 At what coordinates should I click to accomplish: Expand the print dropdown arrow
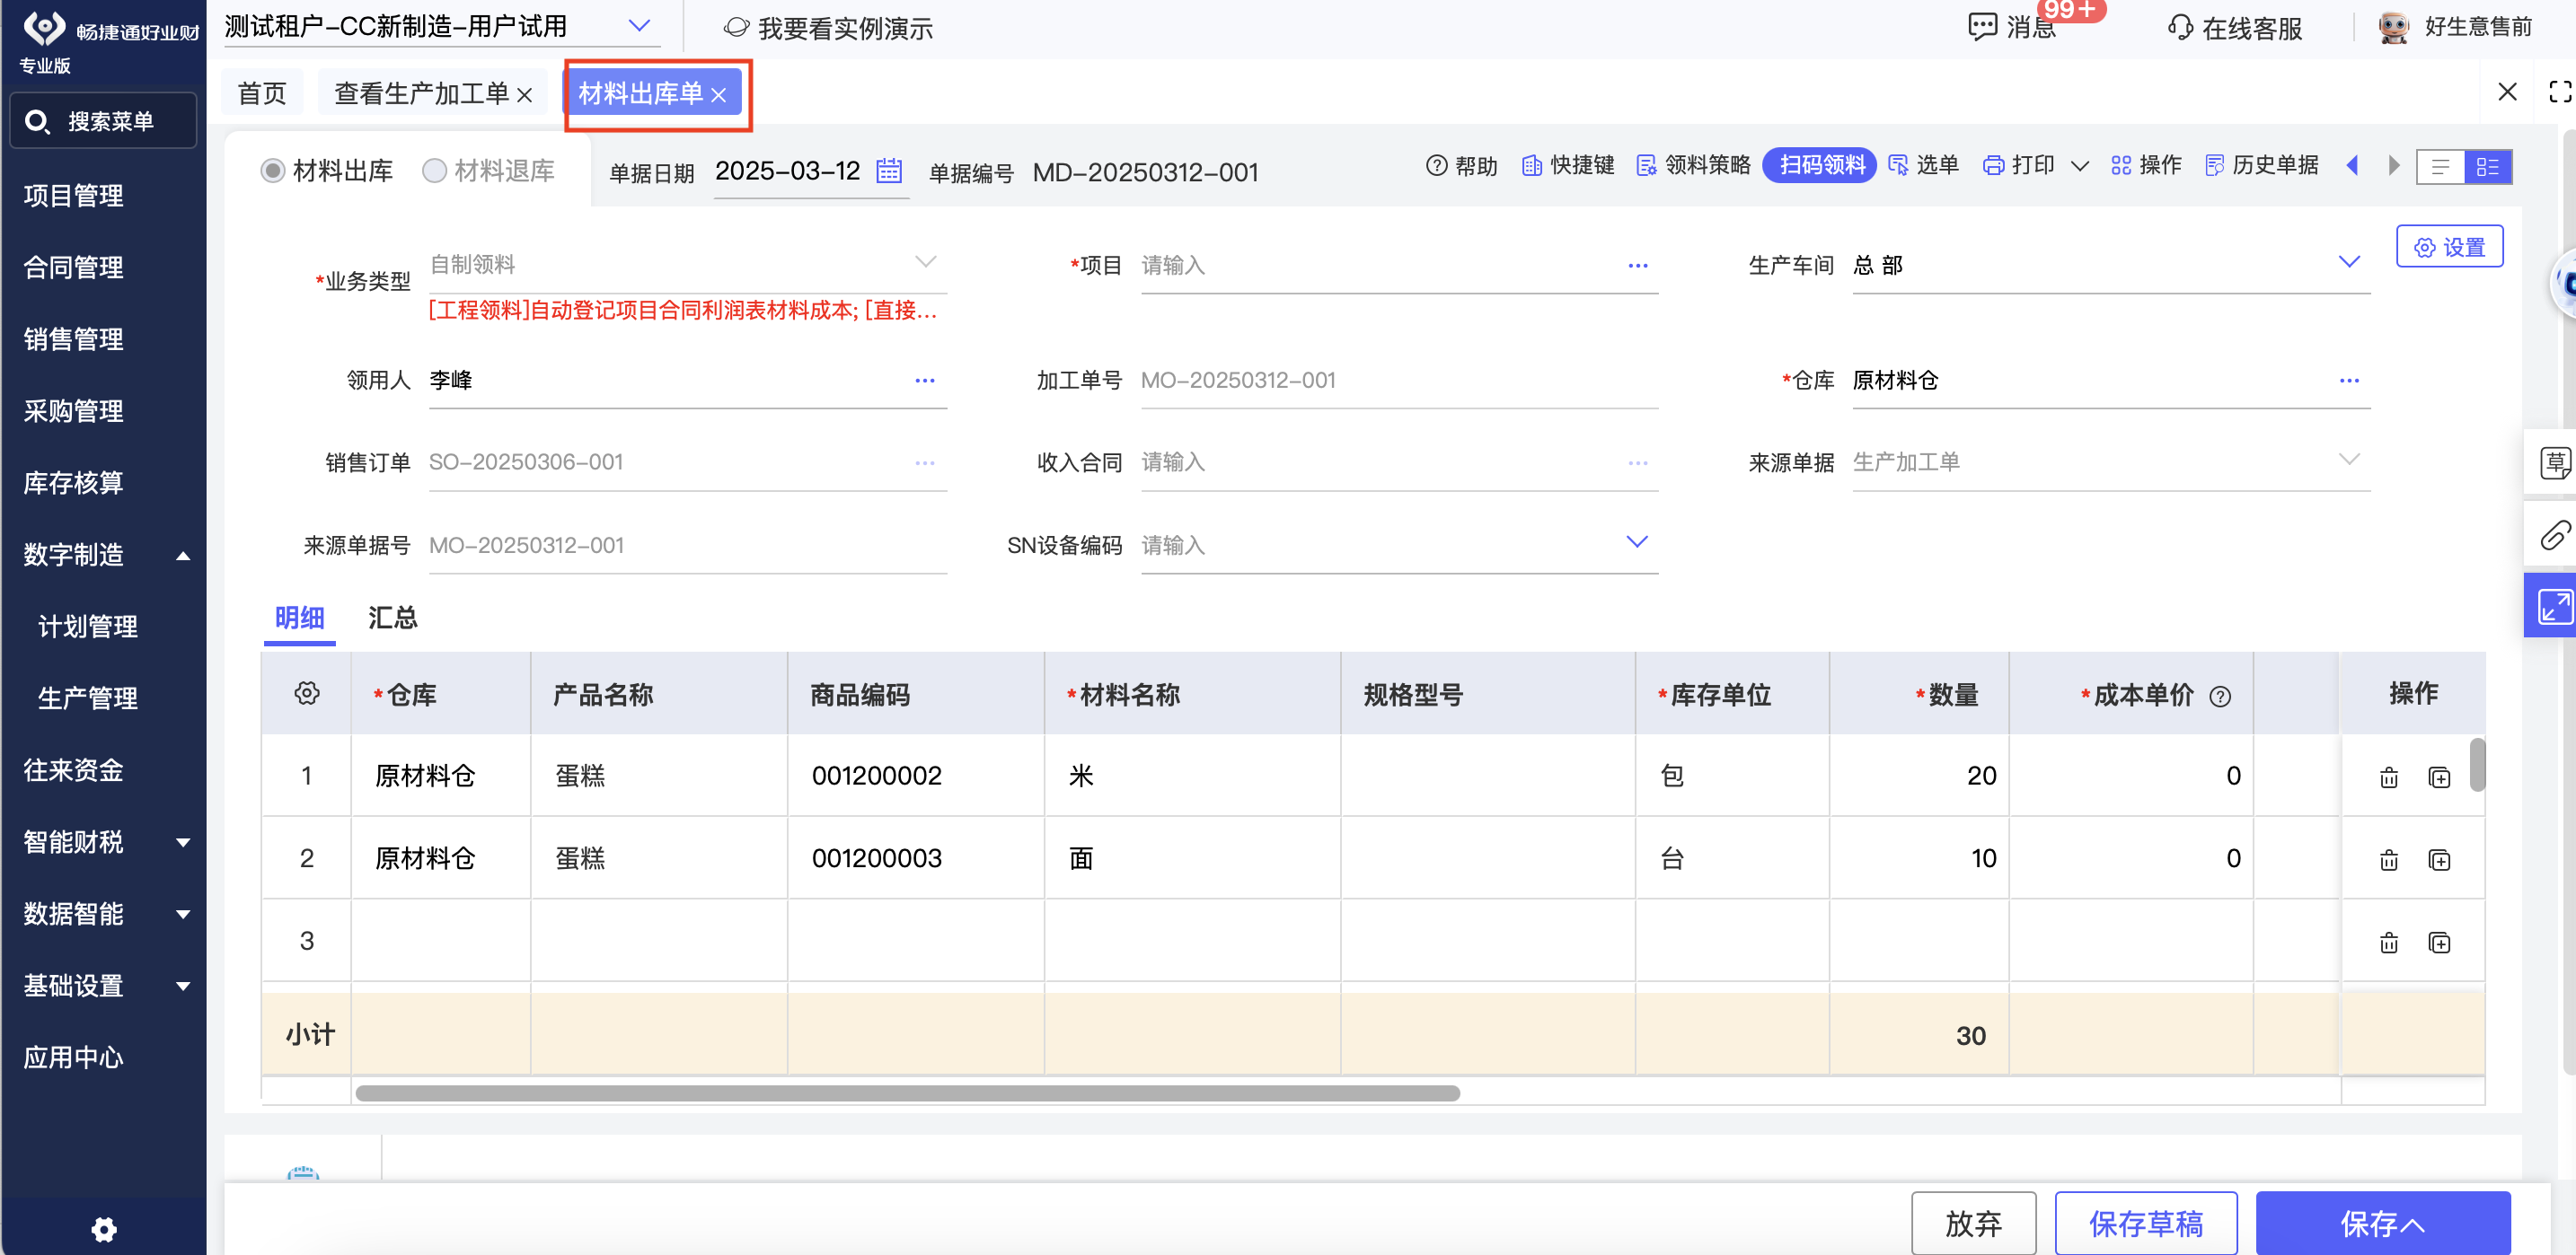2080,166
